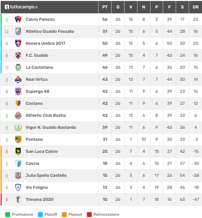Image resolution: width=202 pixels, height=218 pixels.
Task: Click the Calcio Palazzo team crest
Action: 18,19
